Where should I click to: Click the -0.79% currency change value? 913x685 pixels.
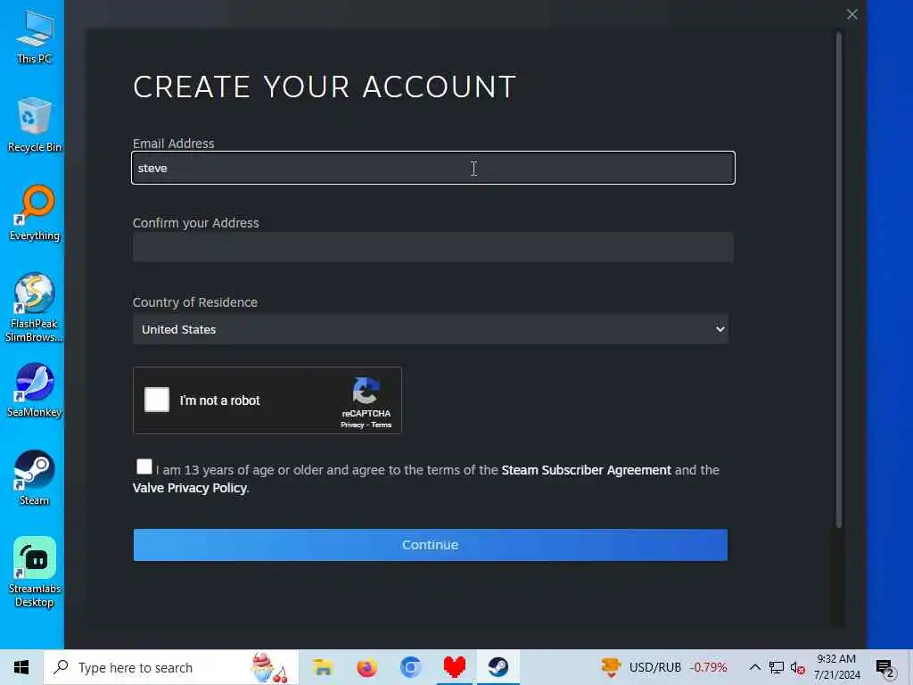pyautogui.click(x=709, y=667)
